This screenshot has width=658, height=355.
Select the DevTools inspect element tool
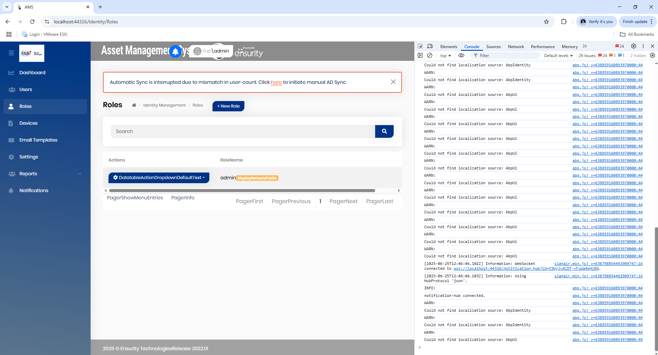(420, 46)
